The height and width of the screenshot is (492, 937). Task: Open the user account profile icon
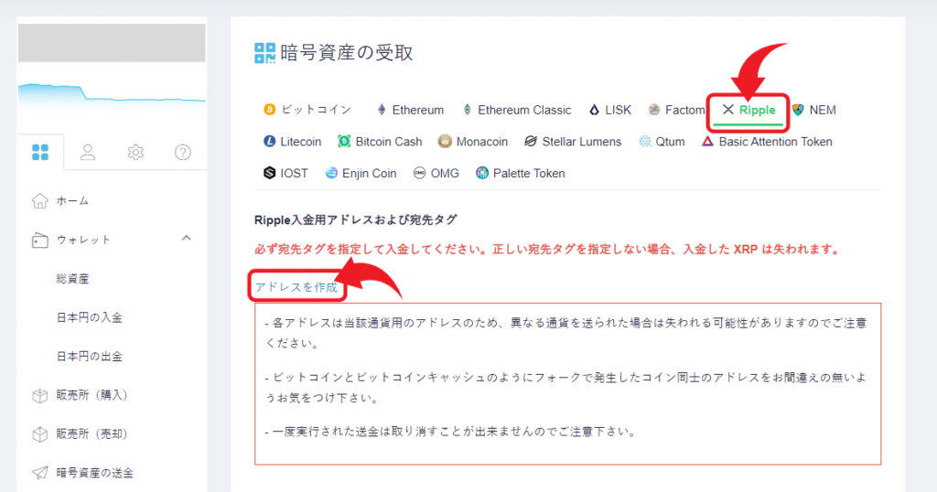(x=88, y=152)
